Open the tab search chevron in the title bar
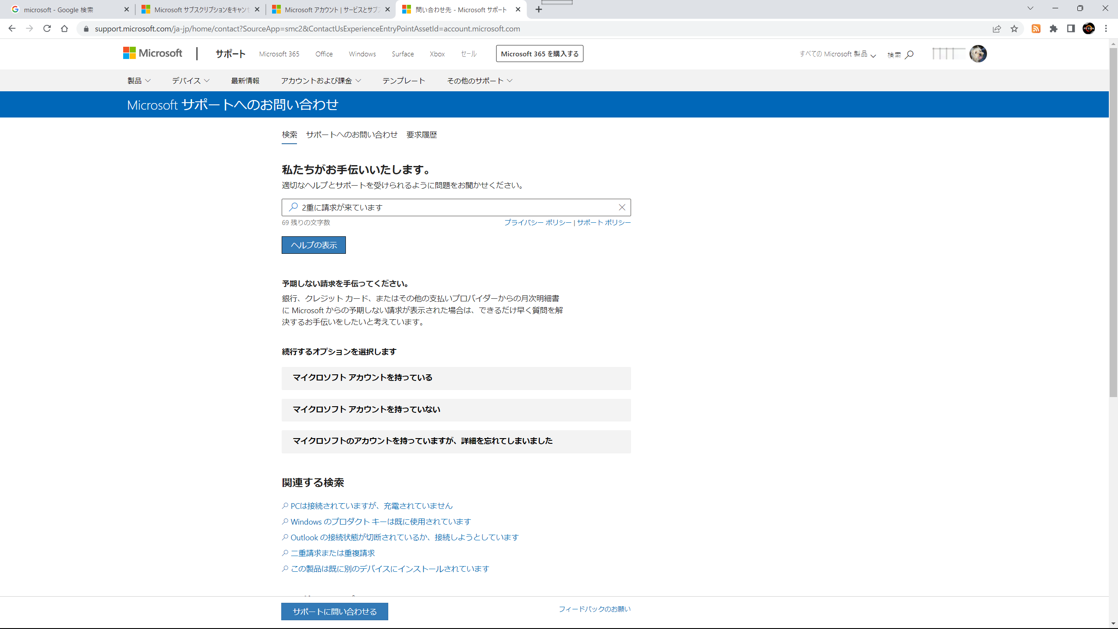 [1031, 8]
